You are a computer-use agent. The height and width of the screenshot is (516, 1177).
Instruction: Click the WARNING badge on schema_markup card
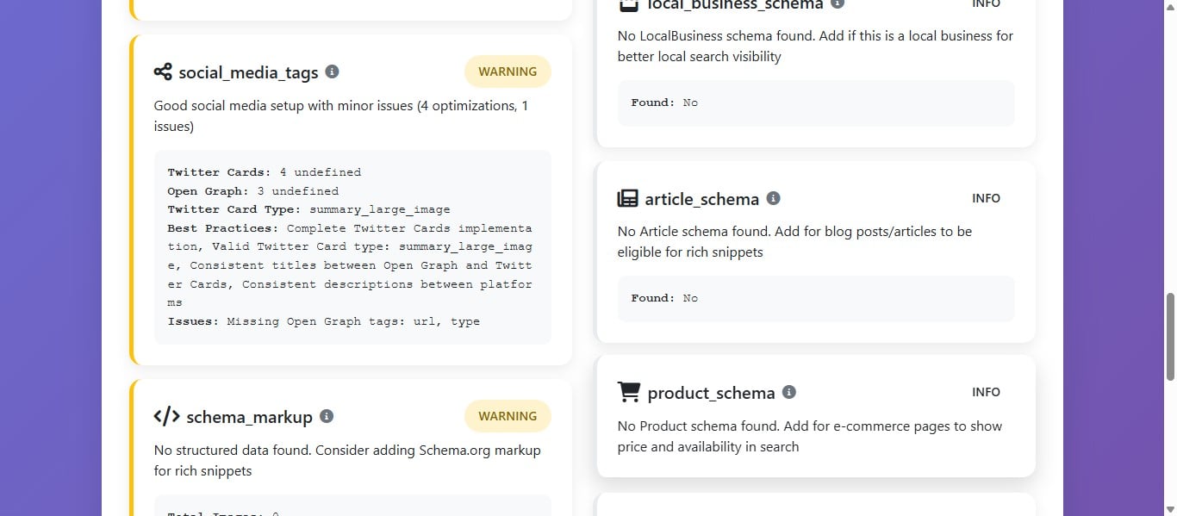click(508, 416)
